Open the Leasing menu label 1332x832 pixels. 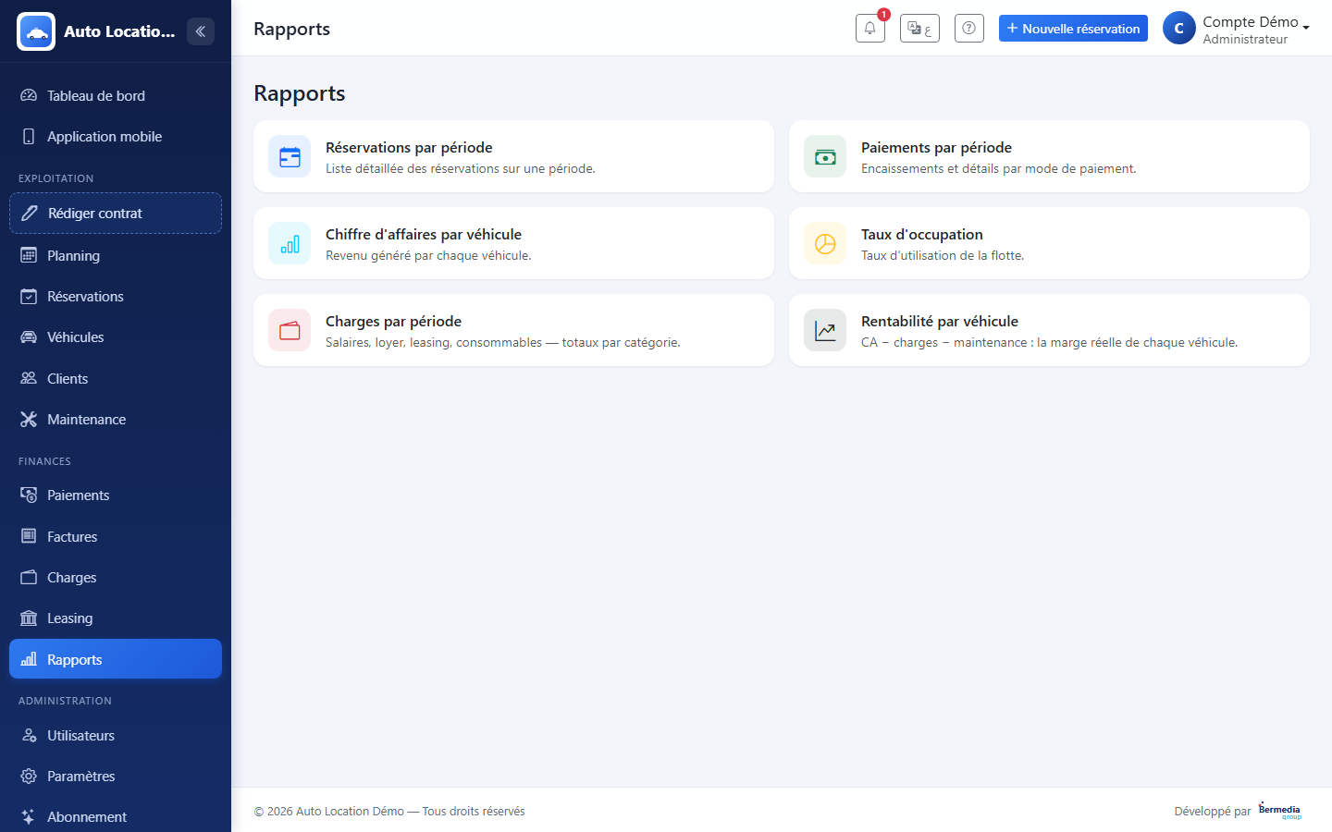[x=70, y=618]
